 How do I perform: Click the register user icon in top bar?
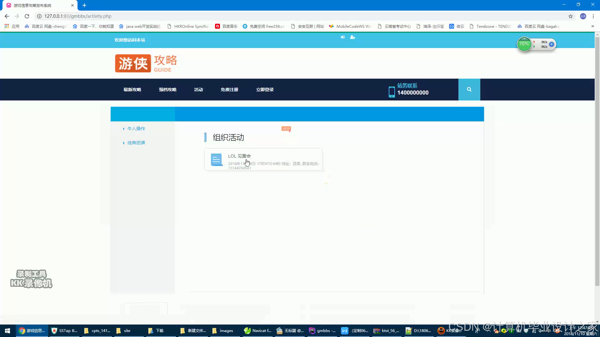(352, 37)
